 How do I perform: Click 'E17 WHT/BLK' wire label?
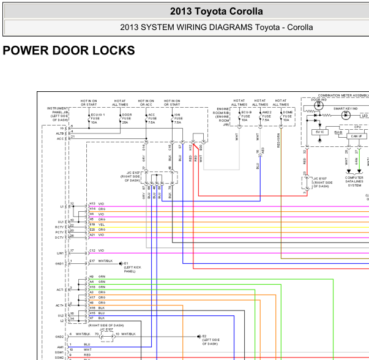[x=101, y=261]
